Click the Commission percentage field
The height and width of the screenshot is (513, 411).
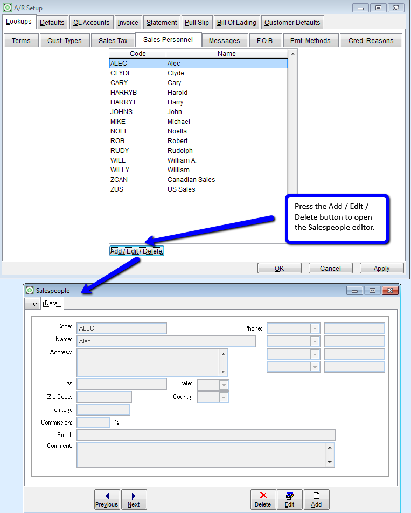[x=93, y=423]
